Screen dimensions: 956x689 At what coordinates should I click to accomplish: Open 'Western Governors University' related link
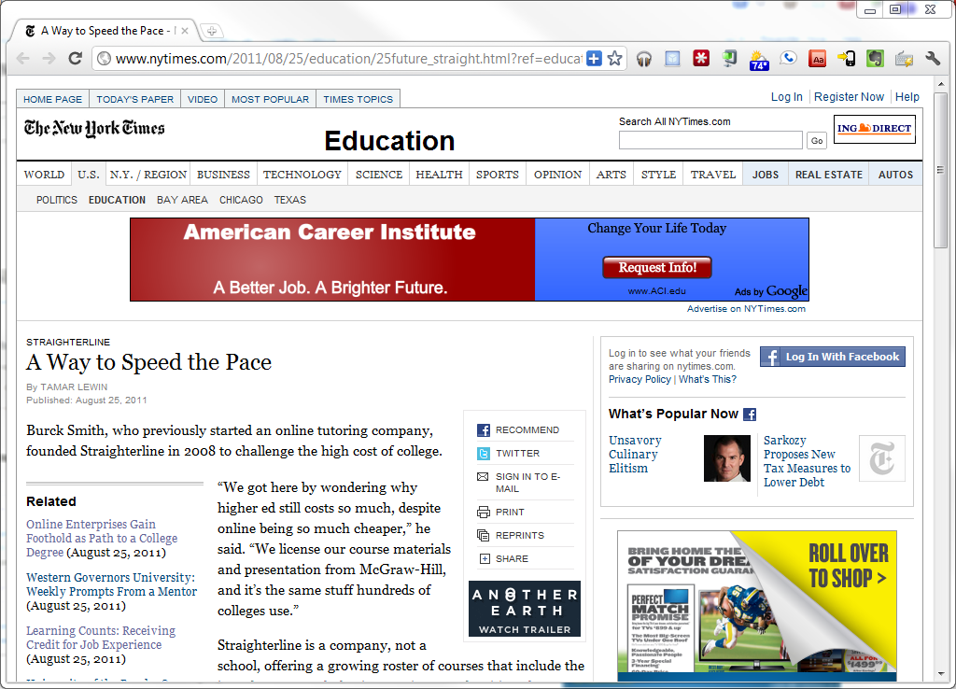coord(112,584)
